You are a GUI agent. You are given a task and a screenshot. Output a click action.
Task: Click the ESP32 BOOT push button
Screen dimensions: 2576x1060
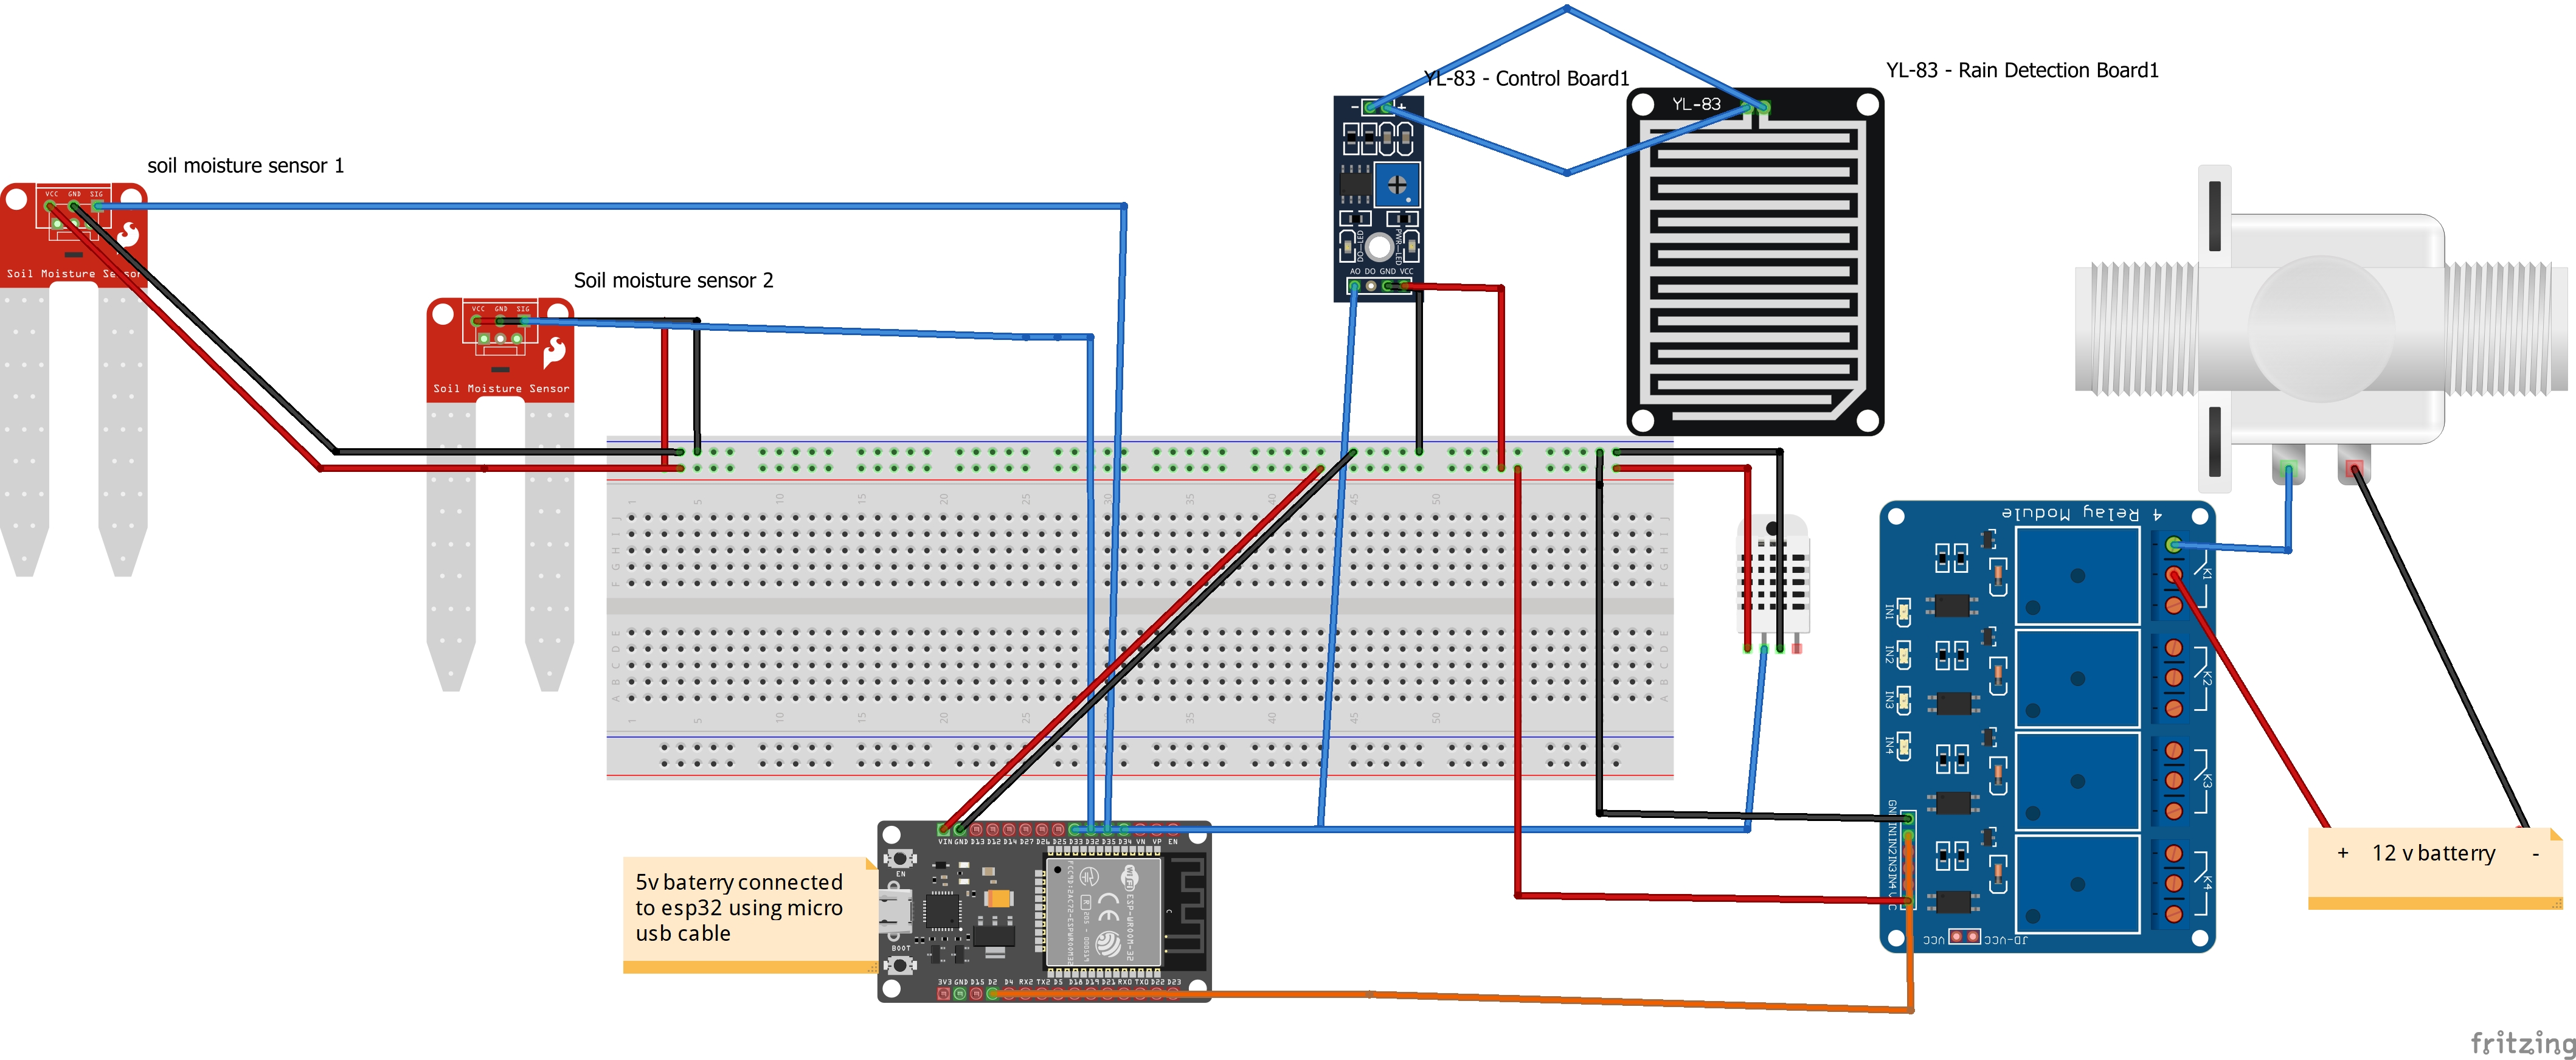899,965
